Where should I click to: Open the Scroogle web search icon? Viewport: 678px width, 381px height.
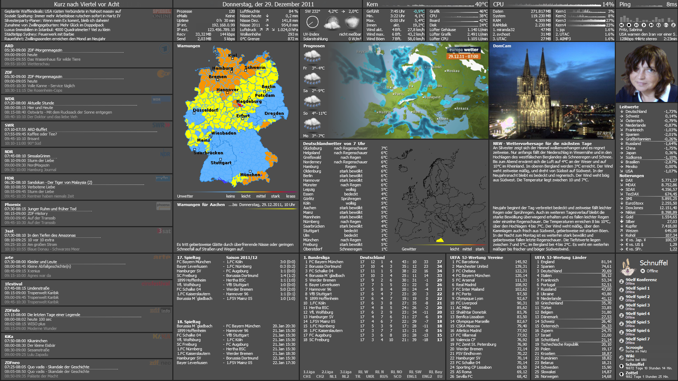tap(621, 349)
